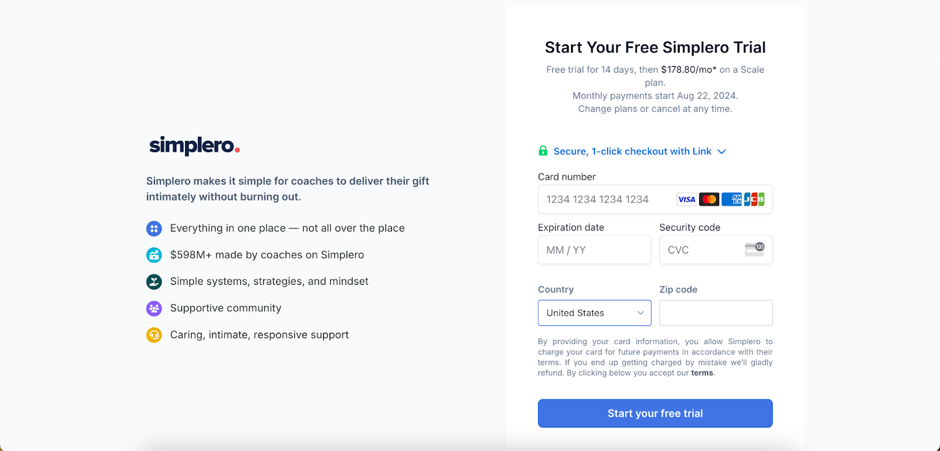Click 'Start your free trial'

click(654, 413)
